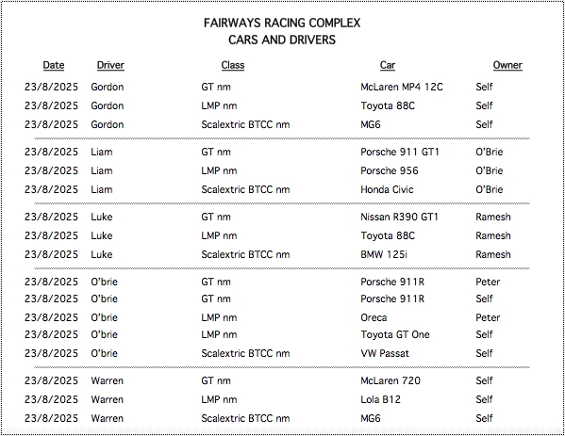The height and width of the screenshot is (436, 565).
Task: Select Gordon's Toyota 88C car cell
Action: pyautogui.click(x=388, y=105)
